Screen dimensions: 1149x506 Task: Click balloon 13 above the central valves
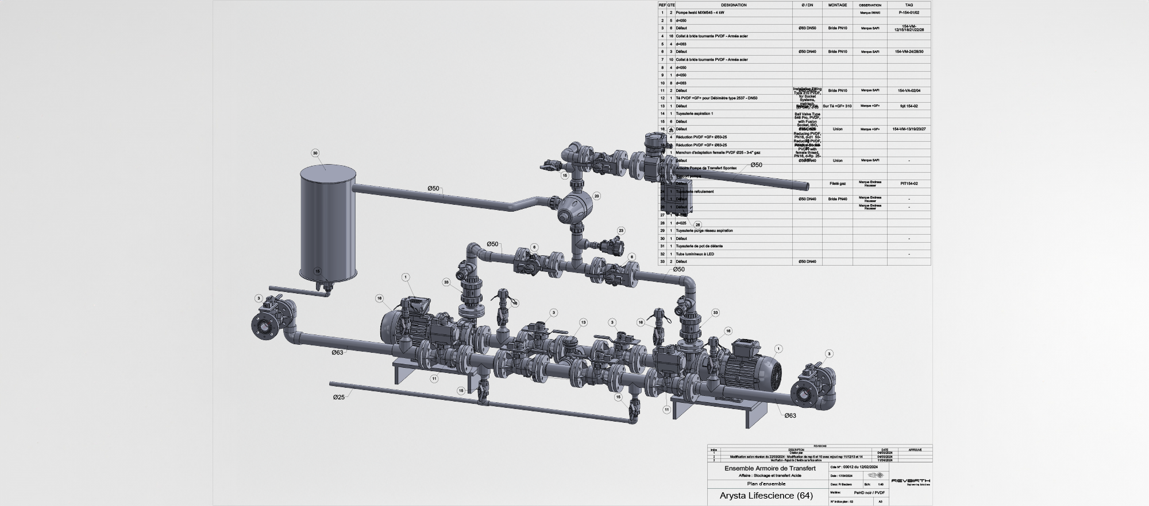coord(583,322)
